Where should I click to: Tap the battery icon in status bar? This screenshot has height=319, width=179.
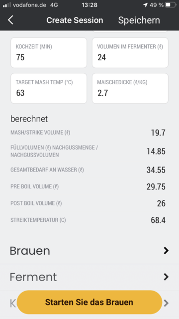(x=170, y=5)
